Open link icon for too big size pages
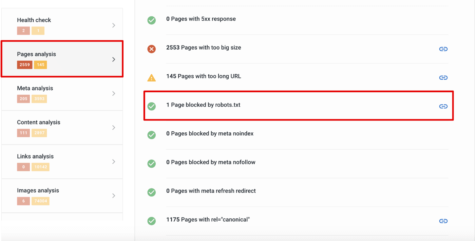The width and height of the screenshot is (475, 241). coord(443,49)
